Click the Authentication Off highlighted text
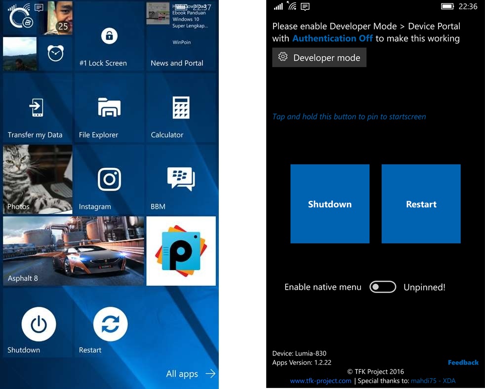 click(x=332, y=39)
